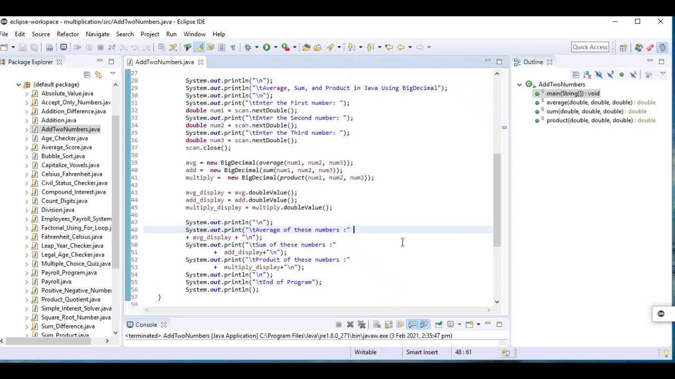
Task: Click Collapse All icon in Outline
Action: point(576,75)
